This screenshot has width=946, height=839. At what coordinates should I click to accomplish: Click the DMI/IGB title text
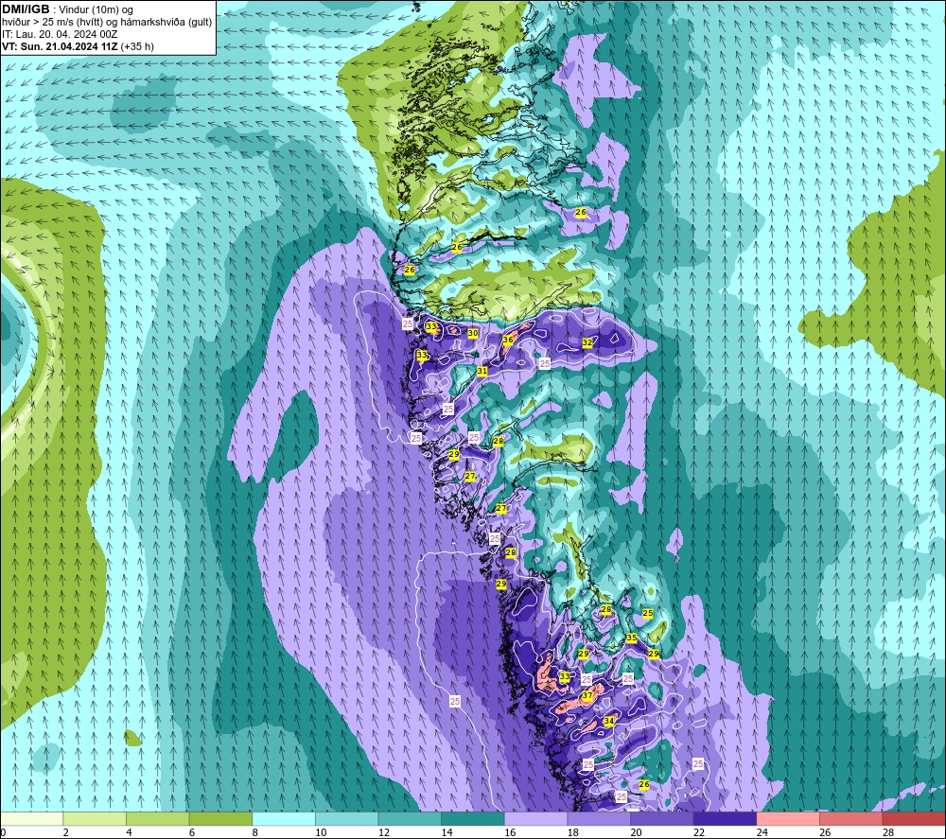click(26, 9)
